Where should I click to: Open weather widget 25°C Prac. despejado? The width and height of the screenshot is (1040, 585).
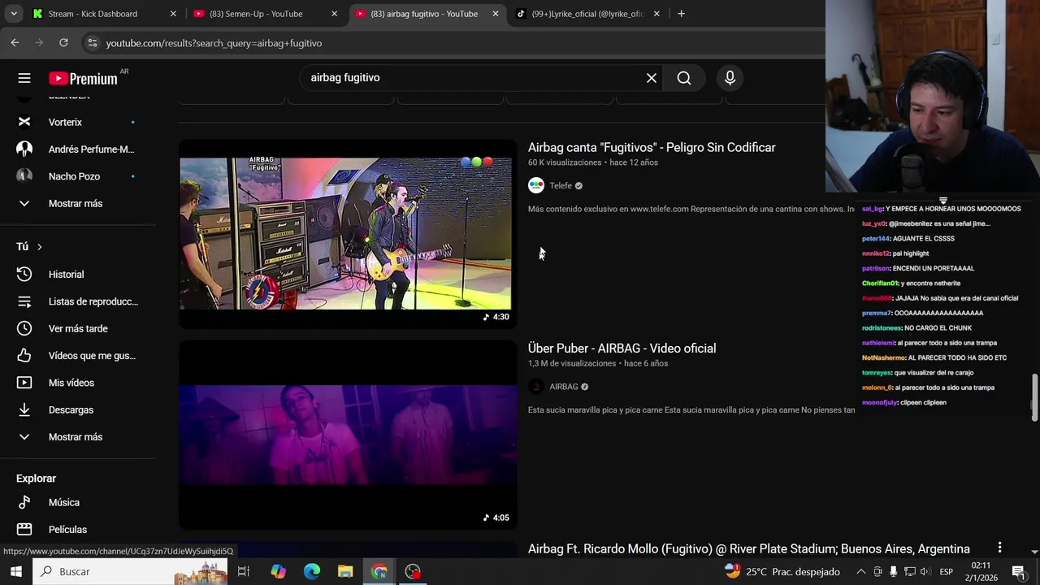[782, 572]
